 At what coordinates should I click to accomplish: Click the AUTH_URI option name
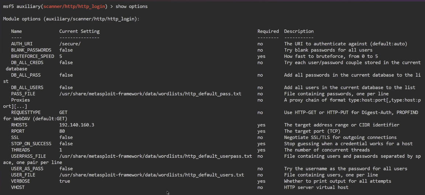(22, 44)
